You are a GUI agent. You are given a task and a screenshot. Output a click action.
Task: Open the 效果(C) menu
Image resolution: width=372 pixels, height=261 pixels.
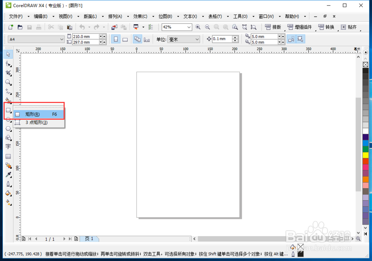click(141, 16)
